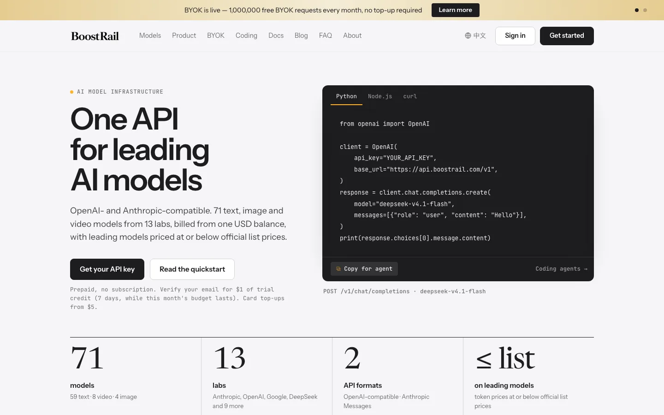Click Copy for agent button
664x415 pixels.
pyautogui.click(x=364, y=269)
